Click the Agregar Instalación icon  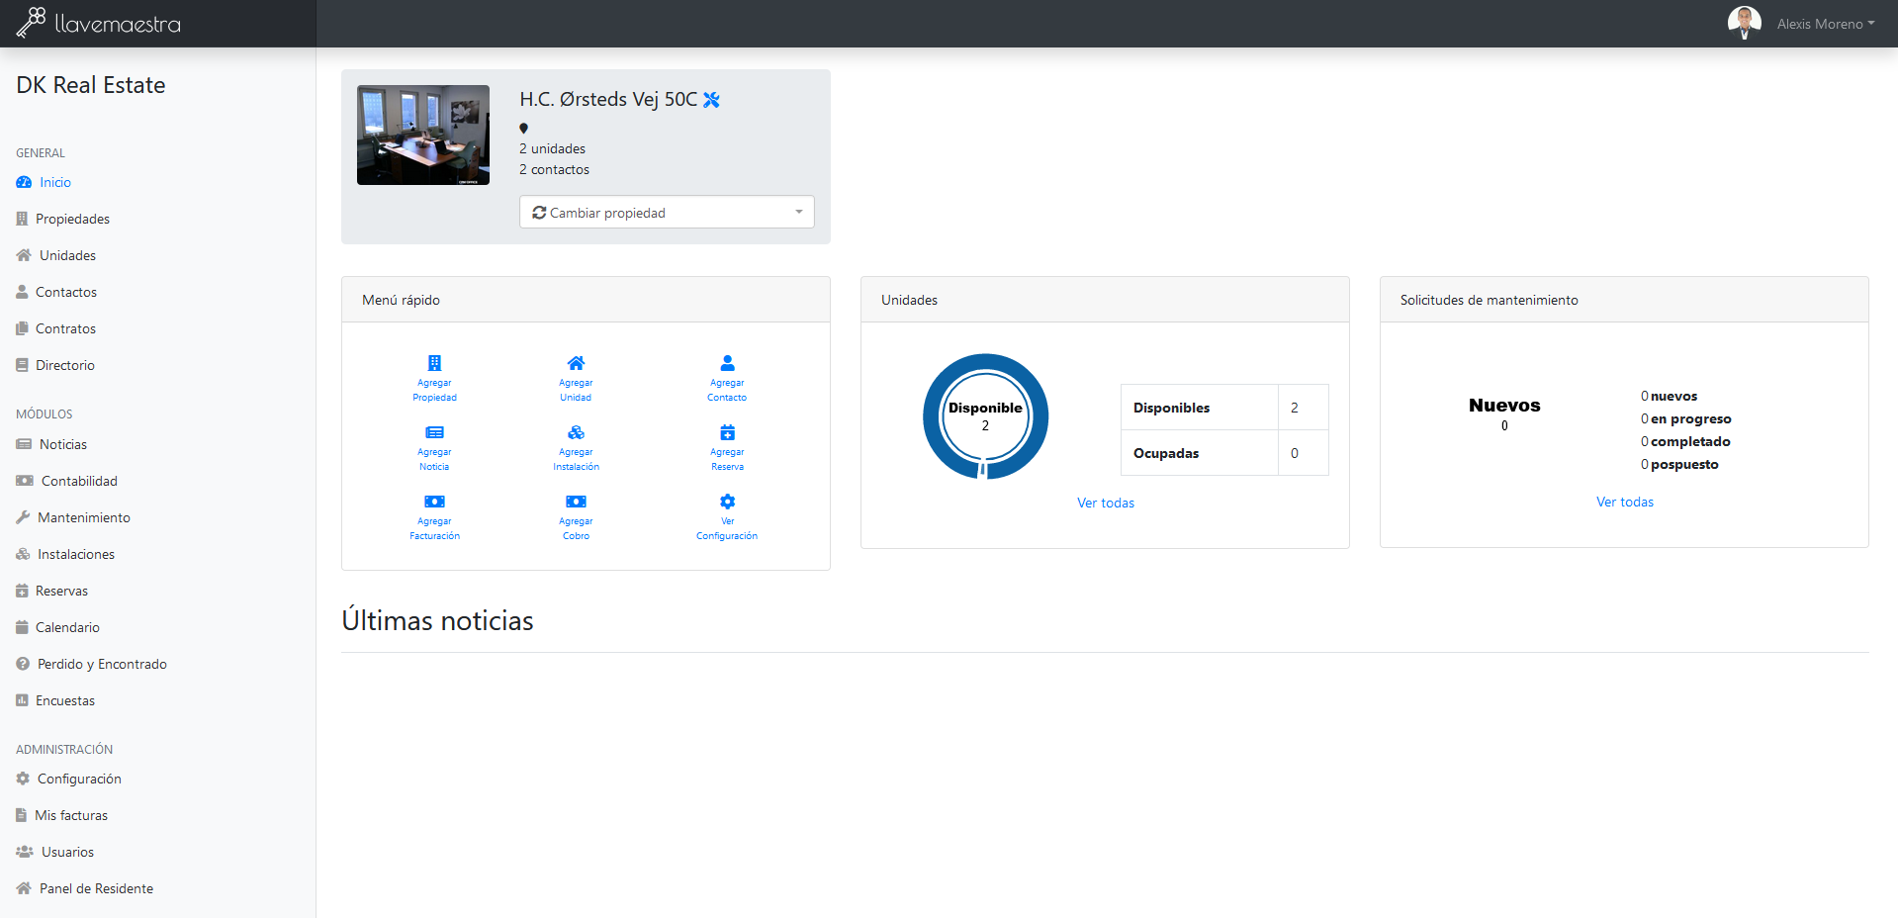(576, 432)
